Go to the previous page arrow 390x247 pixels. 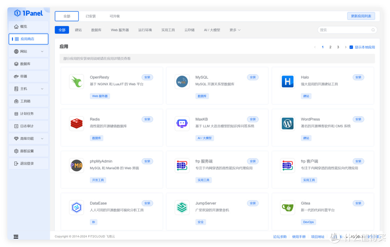315,47
